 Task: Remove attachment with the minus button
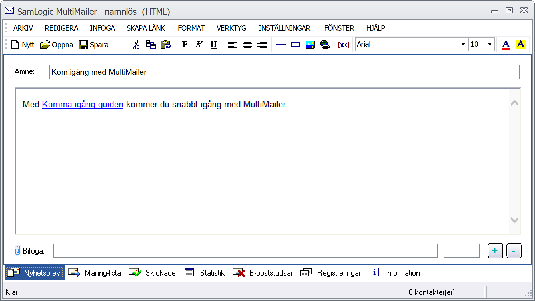tap(514, 251)
